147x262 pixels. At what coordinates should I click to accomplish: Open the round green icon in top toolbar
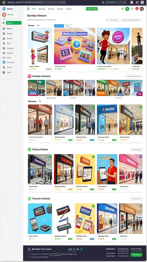click(x=127, y=9)
